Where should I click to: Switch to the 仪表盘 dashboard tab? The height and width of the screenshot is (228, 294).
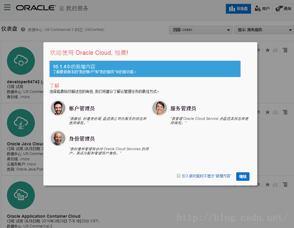pyautogui.click(x=238, y=9)
